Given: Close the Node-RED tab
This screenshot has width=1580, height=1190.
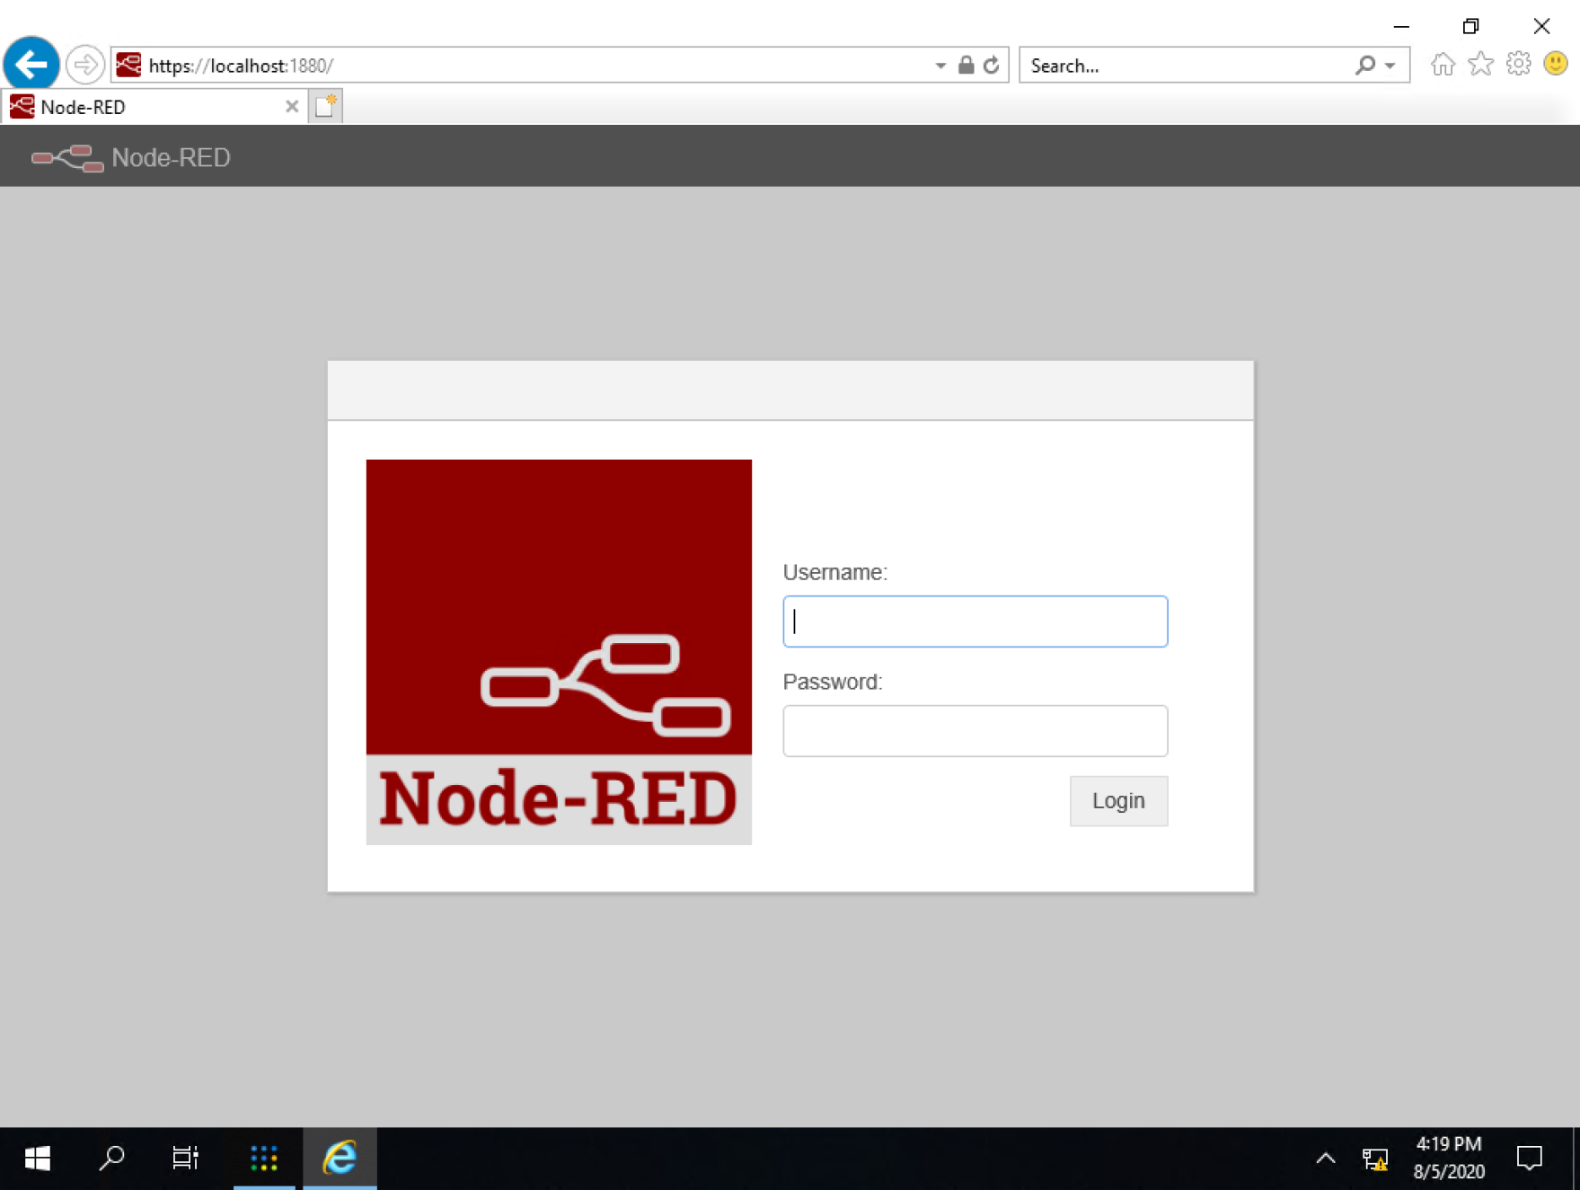Looking at the screenshot, I should (292, 106).
